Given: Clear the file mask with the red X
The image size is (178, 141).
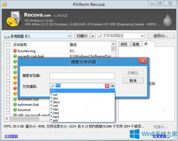Looking at the screenshot, I should tap(107, 86).
